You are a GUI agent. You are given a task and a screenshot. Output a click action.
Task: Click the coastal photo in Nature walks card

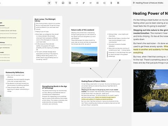84,54
